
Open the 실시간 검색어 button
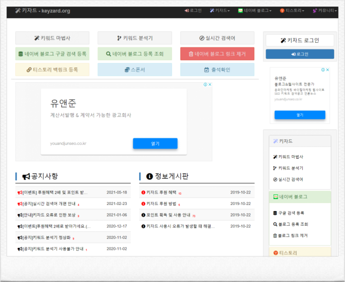pos(217,38)
